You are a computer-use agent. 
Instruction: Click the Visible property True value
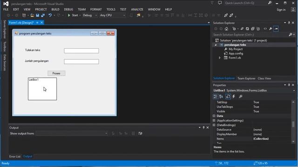click(256, 111)
